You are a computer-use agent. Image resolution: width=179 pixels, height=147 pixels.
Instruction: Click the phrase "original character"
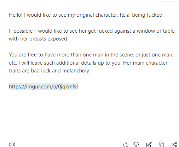click(97, 15)
